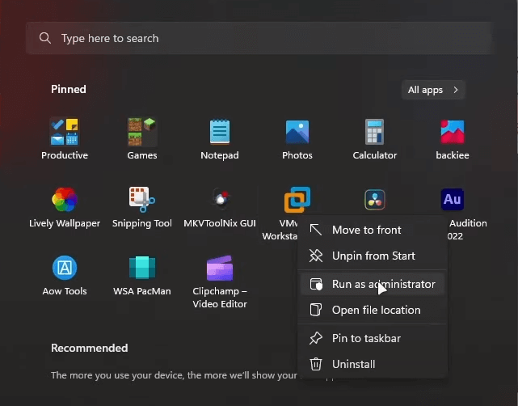Click the Type here to search box
Viewport: 518px width, 406px height.
point(259,38)
